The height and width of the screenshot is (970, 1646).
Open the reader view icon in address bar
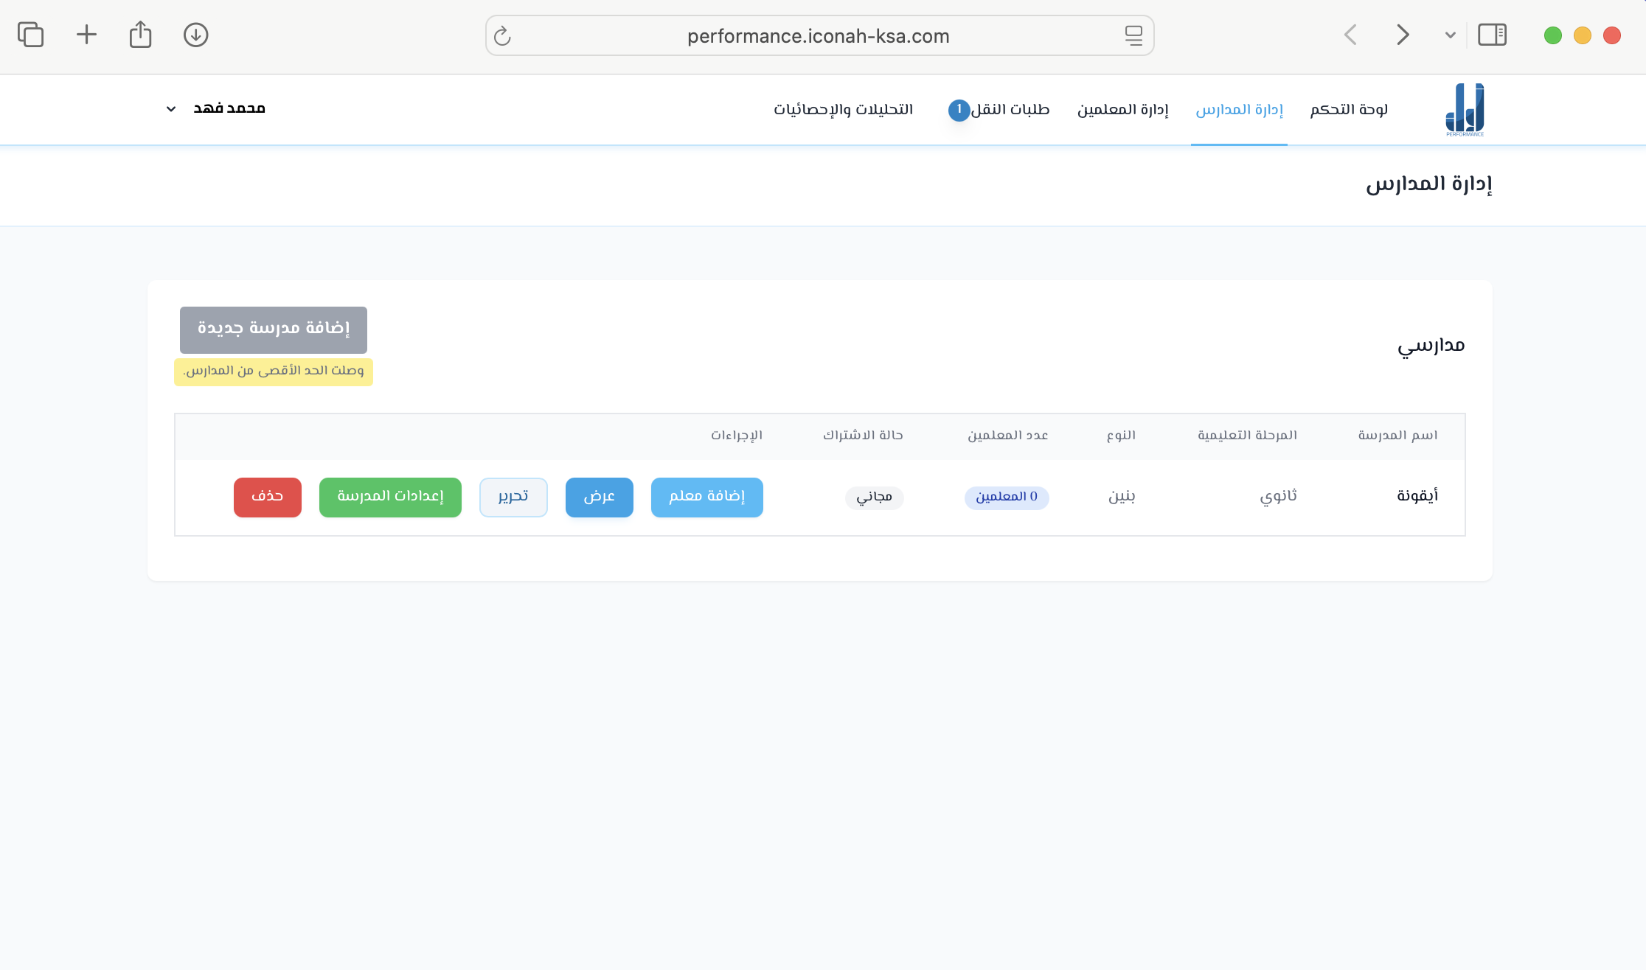(1133, 35)
